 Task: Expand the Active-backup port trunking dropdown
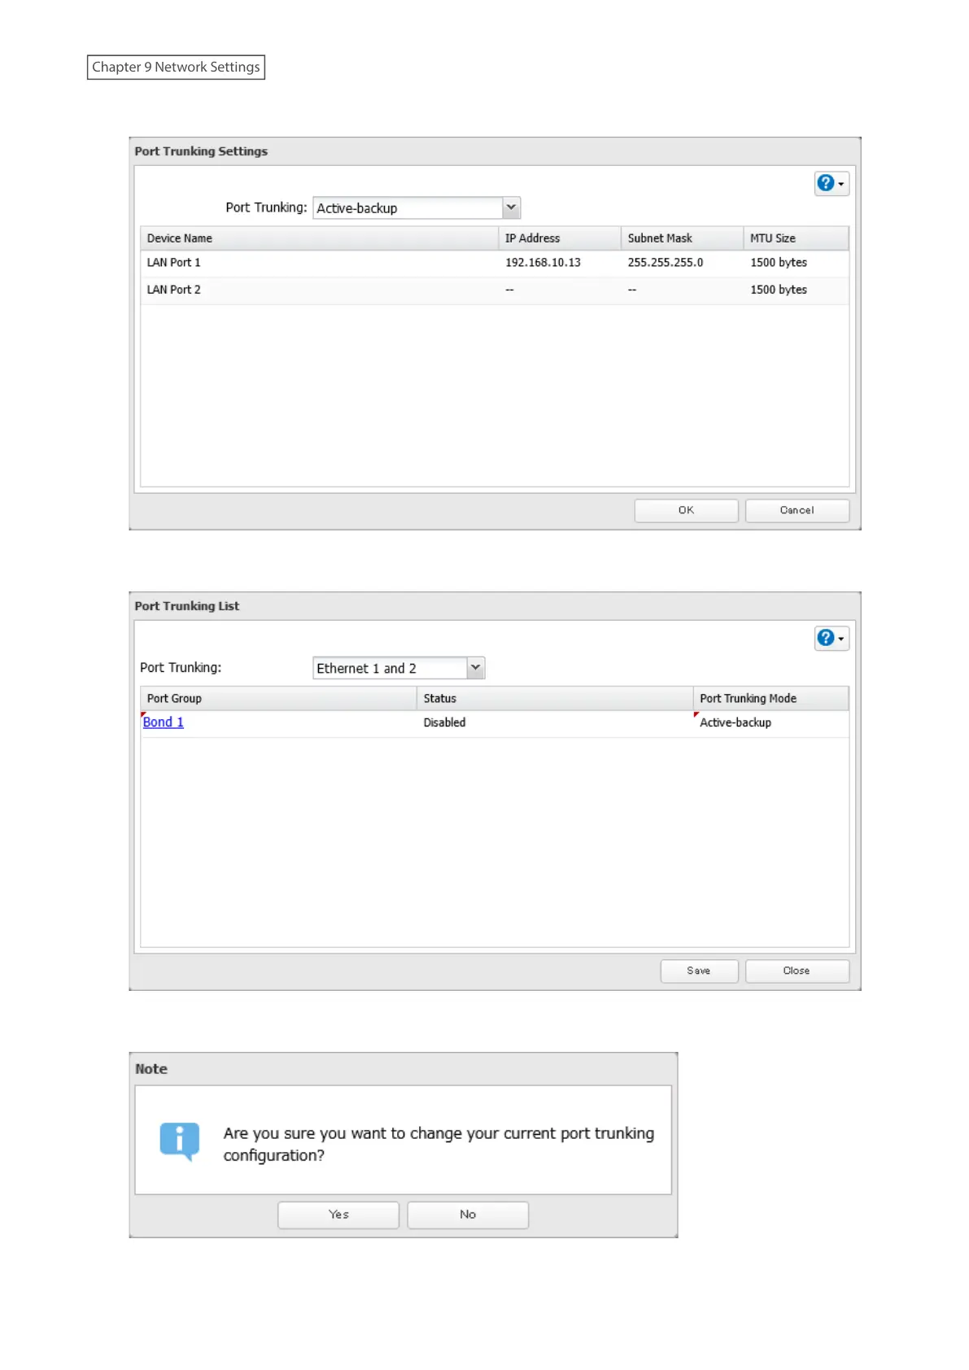[x=511, y=207]
